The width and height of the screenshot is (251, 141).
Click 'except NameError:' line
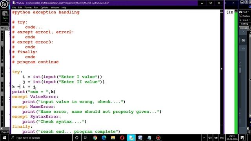click(x=34, y=107)
